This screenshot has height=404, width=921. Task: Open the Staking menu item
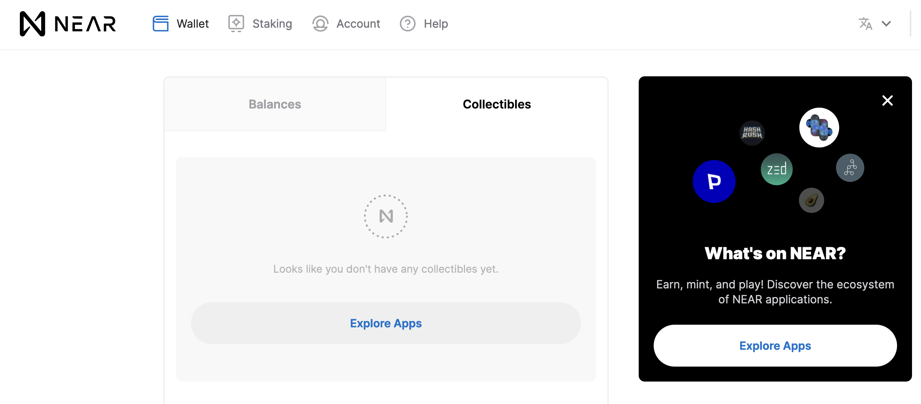(272, 24)
